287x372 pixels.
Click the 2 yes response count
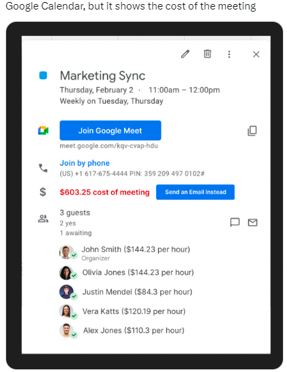(x=68, y=223)
